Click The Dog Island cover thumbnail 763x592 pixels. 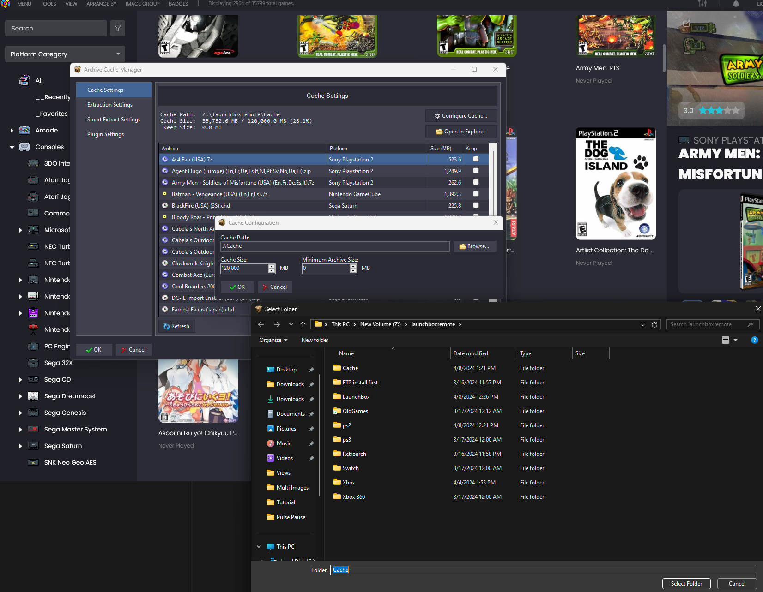616,184
